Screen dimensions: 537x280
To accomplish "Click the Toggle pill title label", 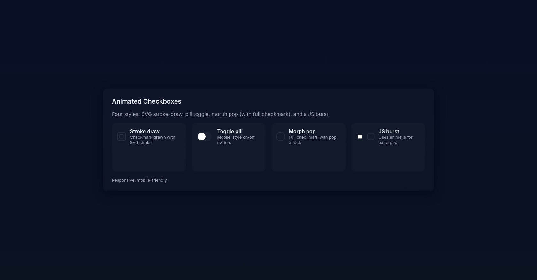I will pyautogui.click(x=230, y=131).
